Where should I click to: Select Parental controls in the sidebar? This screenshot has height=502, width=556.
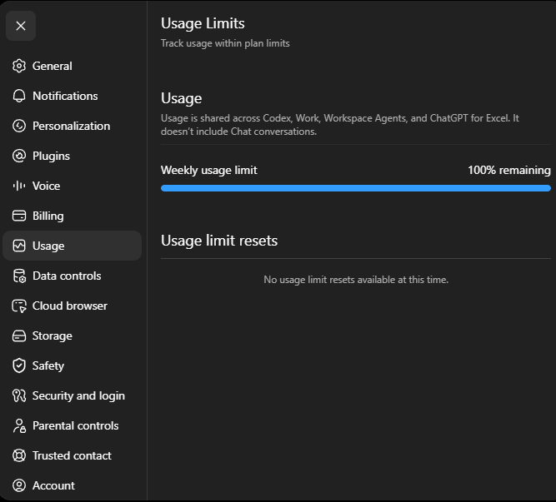click(x=72, y=425)
